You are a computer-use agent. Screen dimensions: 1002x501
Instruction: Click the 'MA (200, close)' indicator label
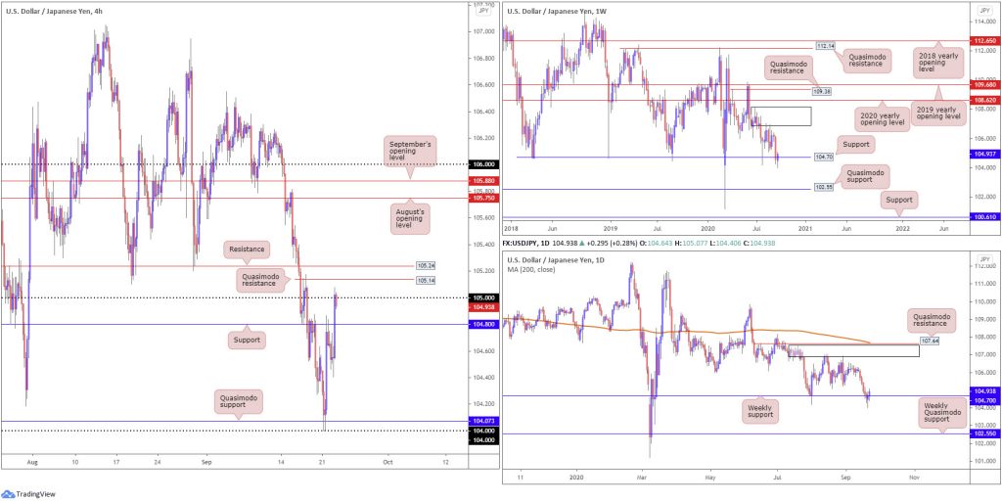531,269
